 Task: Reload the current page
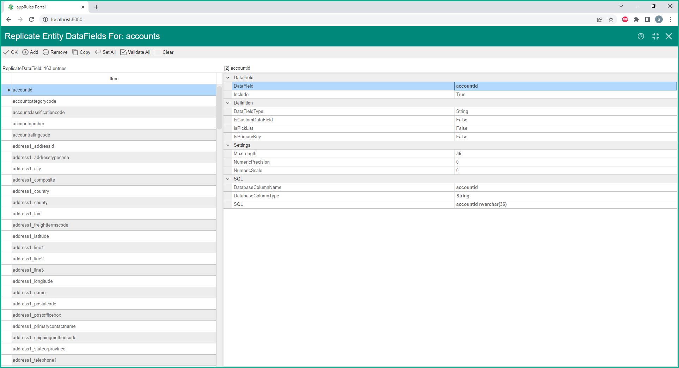pyautogui.click(x=31, y=19)
